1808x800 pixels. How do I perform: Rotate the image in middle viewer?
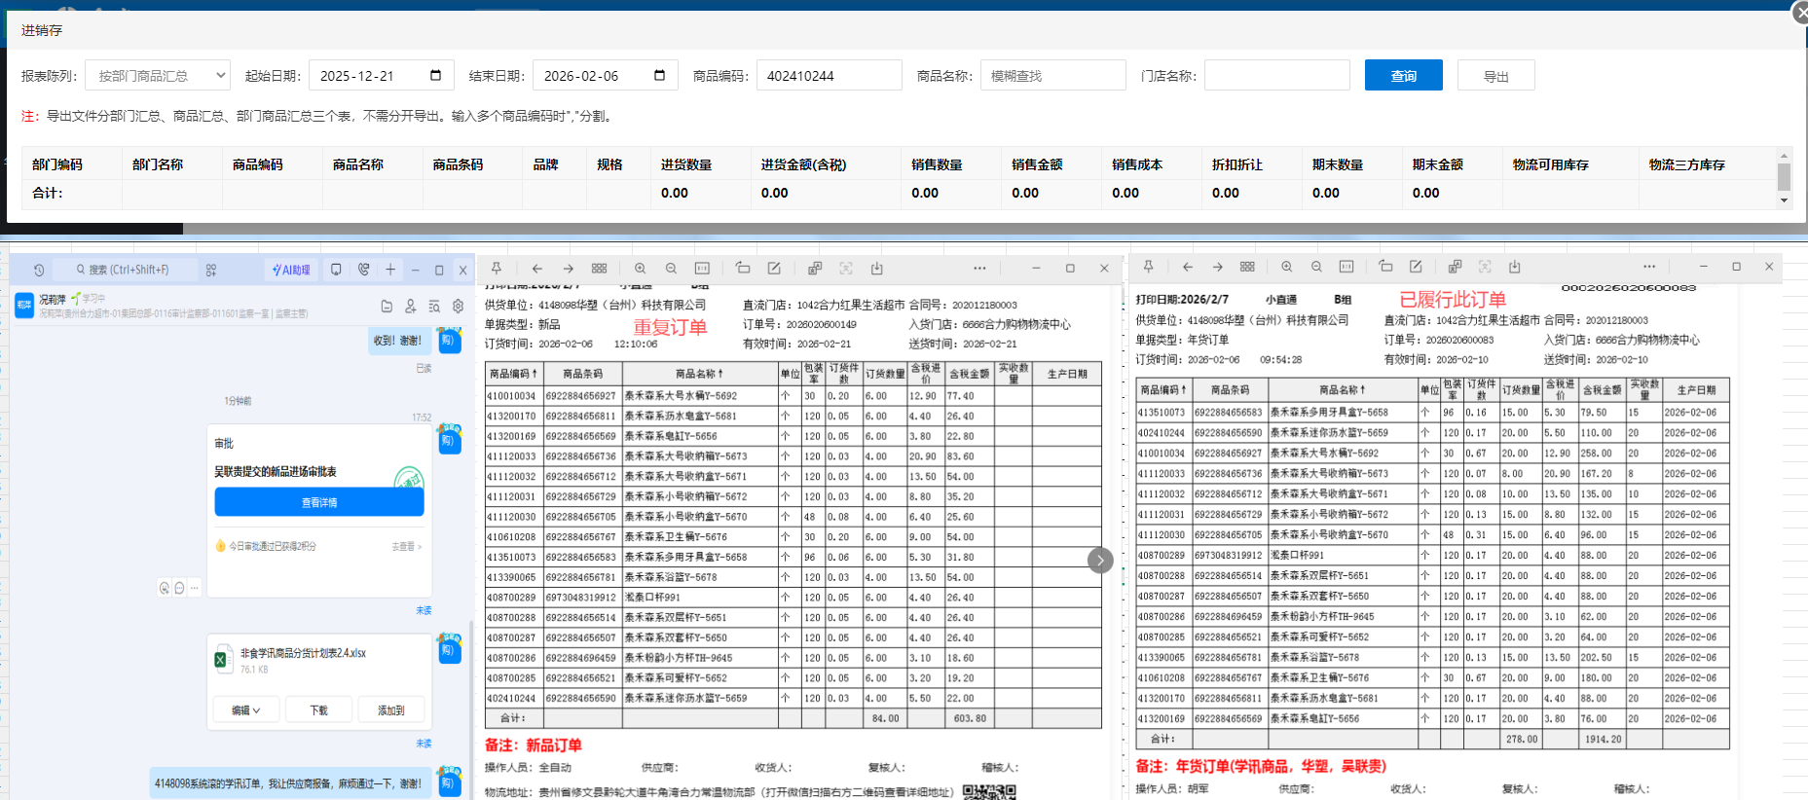743,269
